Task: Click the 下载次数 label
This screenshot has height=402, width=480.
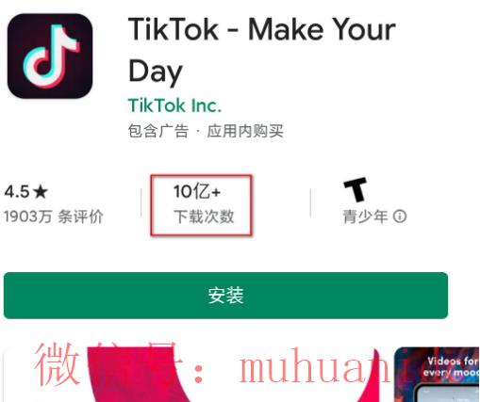Action: (204, 217)
